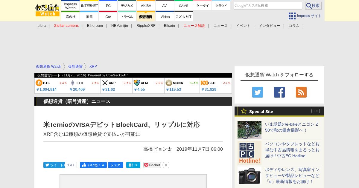This screenshot has width=359, height=188.
Task: Open the Car Watch tab
Action: pyautogui.click(x=108, y=16)
